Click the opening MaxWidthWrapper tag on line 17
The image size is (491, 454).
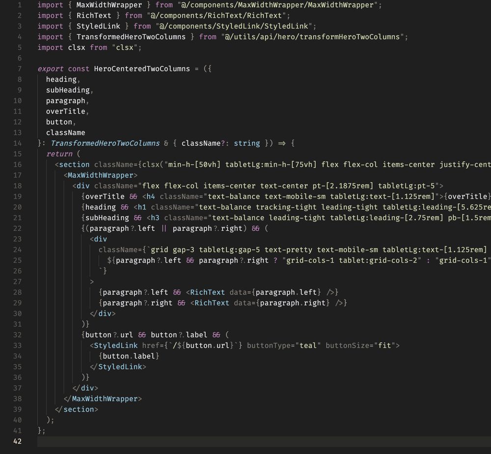[100, 175]
